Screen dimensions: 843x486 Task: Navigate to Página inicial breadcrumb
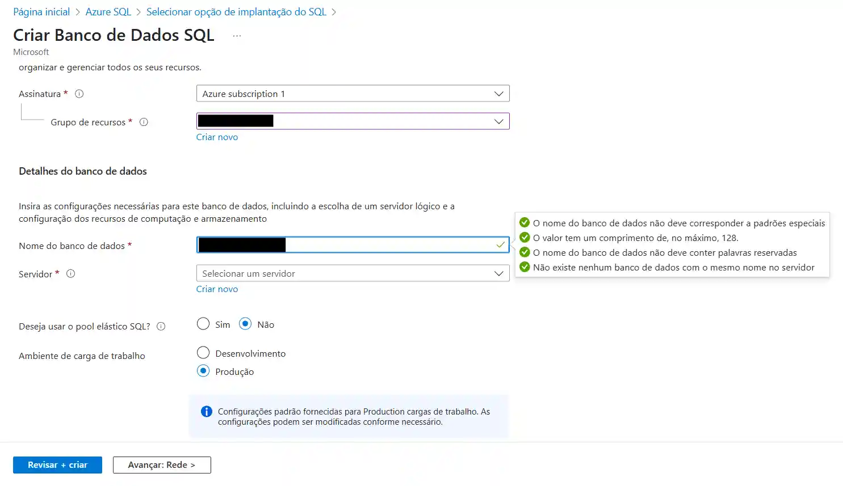41,11
